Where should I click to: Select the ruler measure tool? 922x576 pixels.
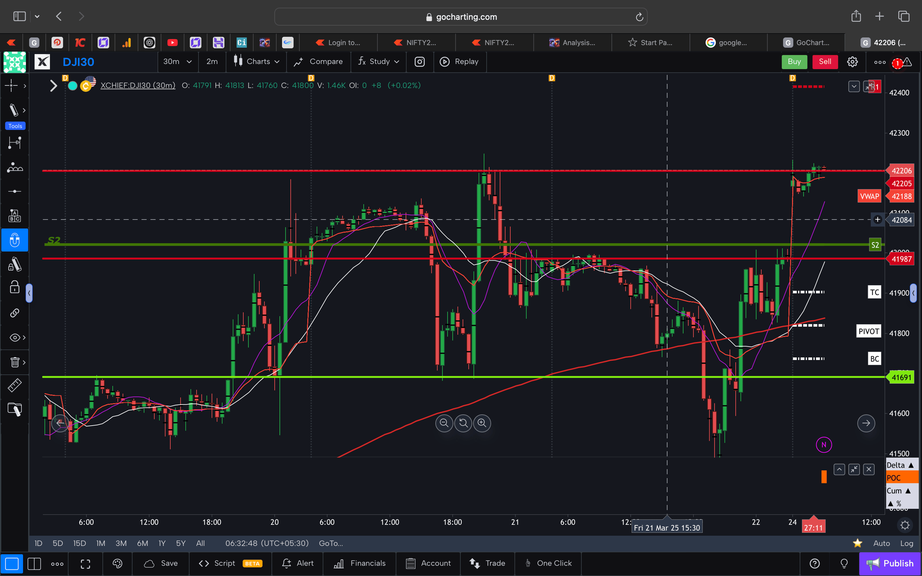click(x=14, y=385)
